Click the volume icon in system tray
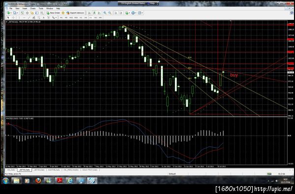Screen dimensions: 295x194 [277, 181]
